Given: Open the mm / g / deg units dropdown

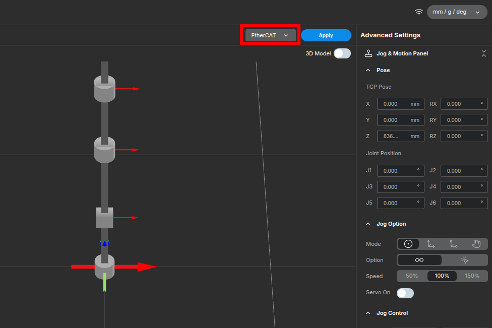Looking at the screenshot, I should coord(457,12).
